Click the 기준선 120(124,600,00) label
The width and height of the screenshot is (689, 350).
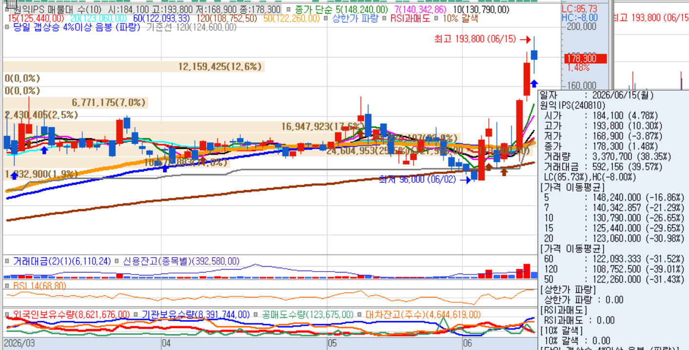[191, 27]
